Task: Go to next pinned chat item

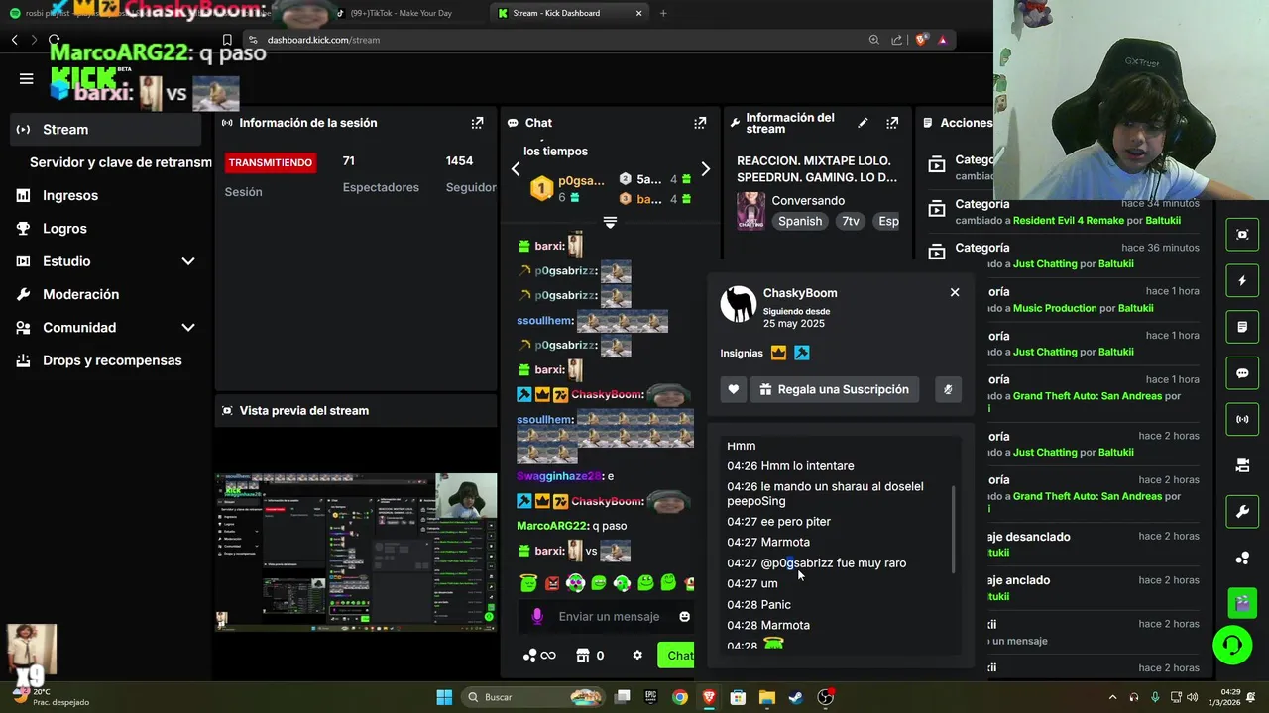Action: pos(705,169)
